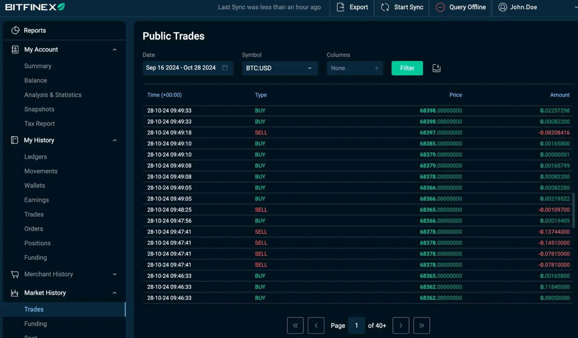Open the calendar icon in the Date field
The image size is (578, 338).
pos(225,68)
